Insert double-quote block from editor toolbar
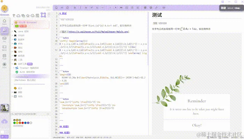This screenshot has width=244, height=139. coord(121,8)
